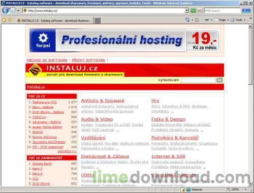Image resolution: width=254 pixels, height=193 pixels.
Task: Open the Vzdělávání category
Action: tap(93, 138)
